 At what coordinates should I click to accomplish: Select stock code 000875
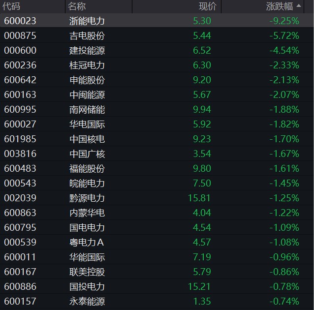point(20,35)
